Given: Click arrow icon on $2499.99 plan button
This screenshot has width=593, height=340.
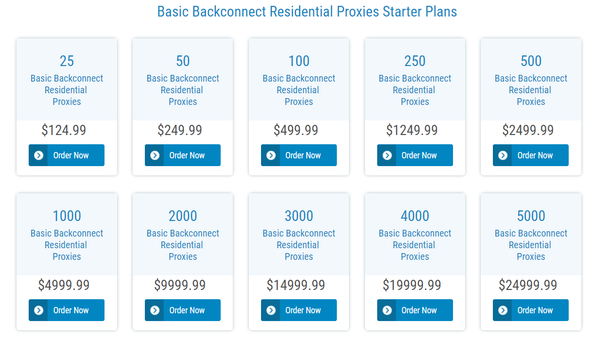Looking at the screenshot, I should [x=503, y=155].
